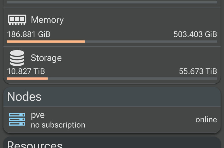The height and width of the screenshot is (148, 224).
Task: Tap the Resources section header
Action: click(x=34, y=144)
